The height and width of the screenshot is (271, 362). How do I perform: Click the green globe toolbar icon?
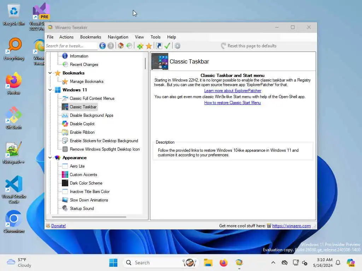(x=129, y=46)
